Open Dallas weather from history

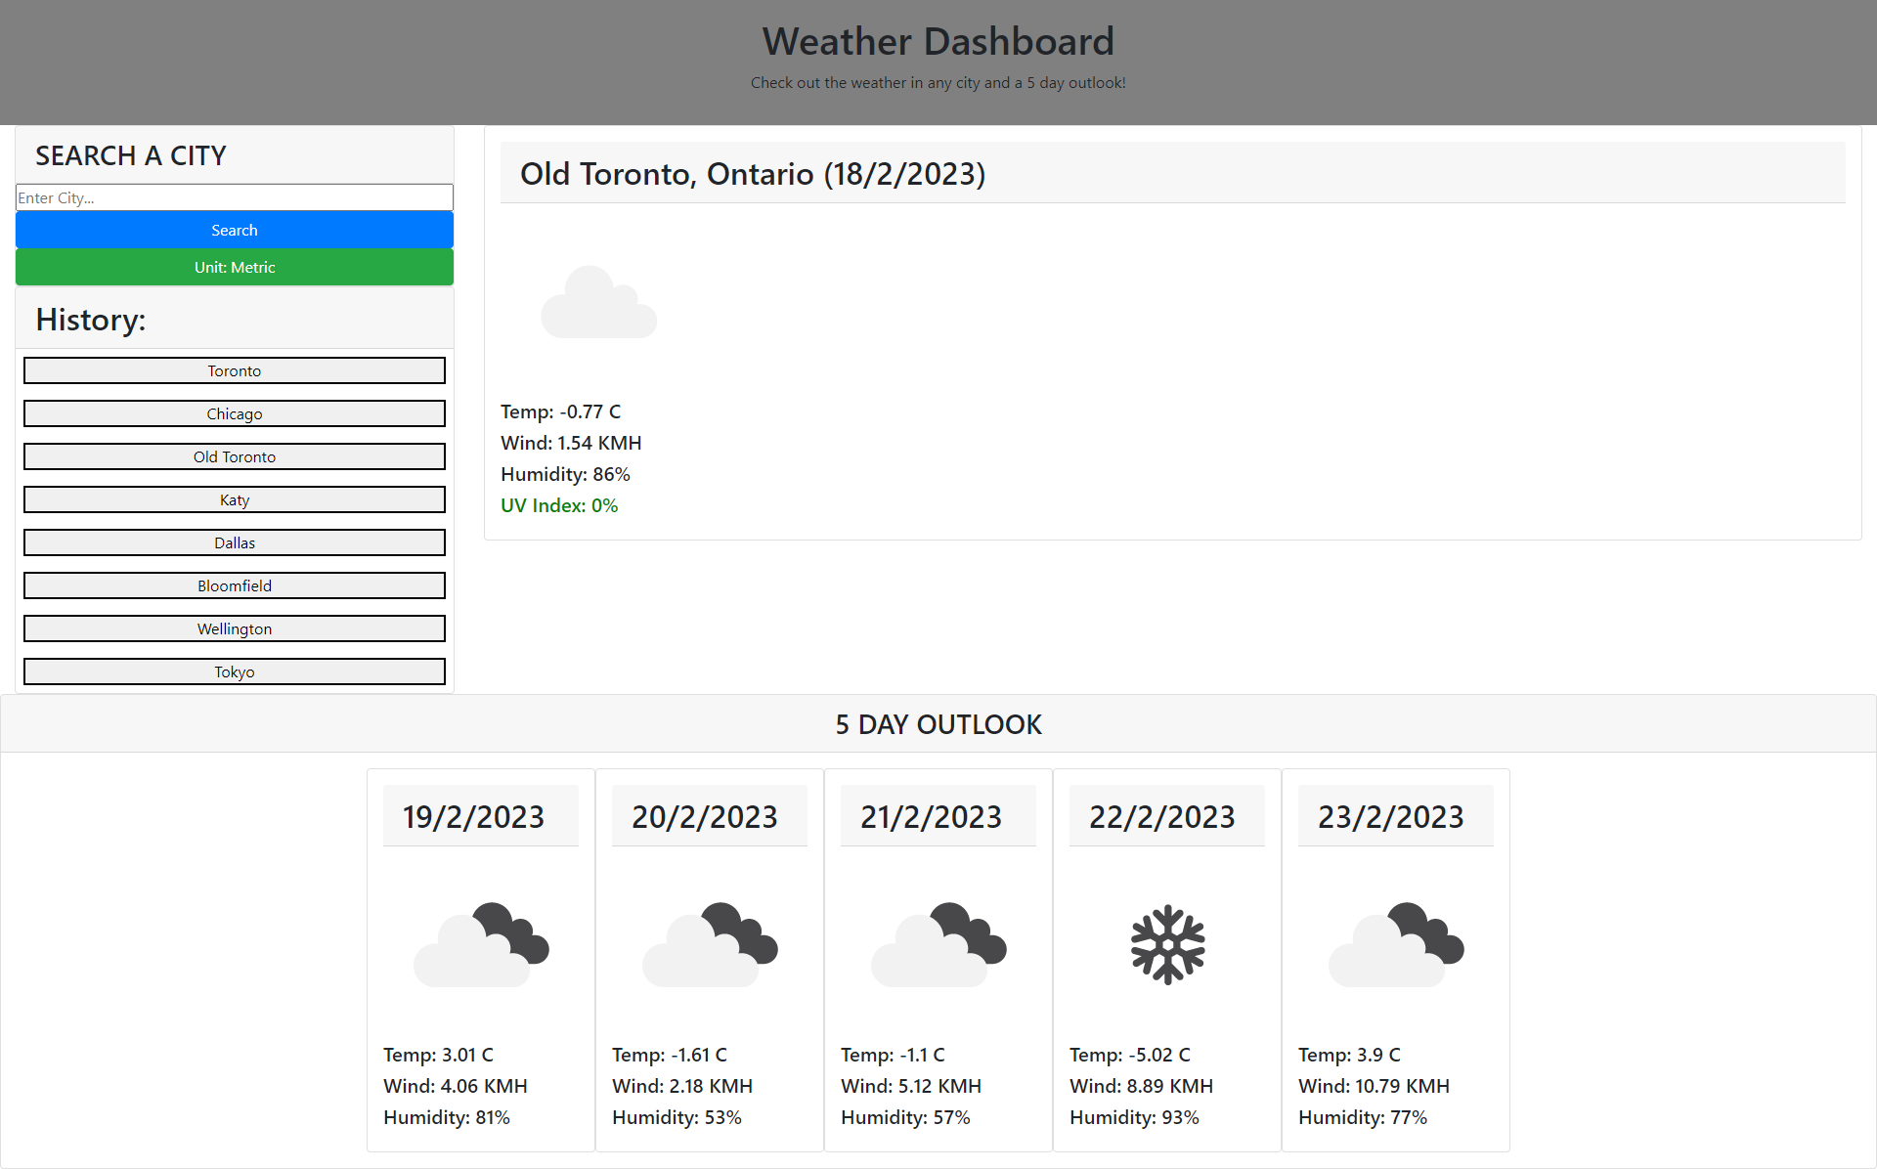pos(235,542)
